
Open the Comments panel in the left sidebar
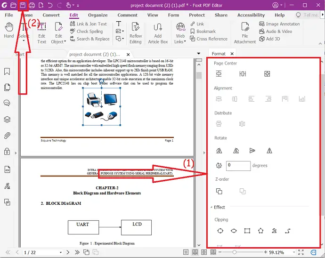click(7, 103)
